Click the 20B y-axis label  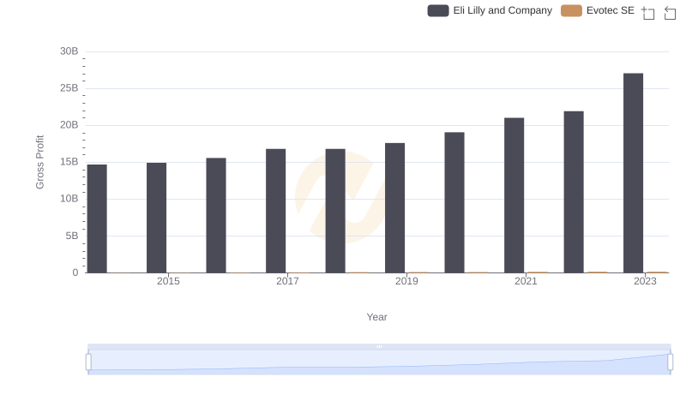pos(69,125)
